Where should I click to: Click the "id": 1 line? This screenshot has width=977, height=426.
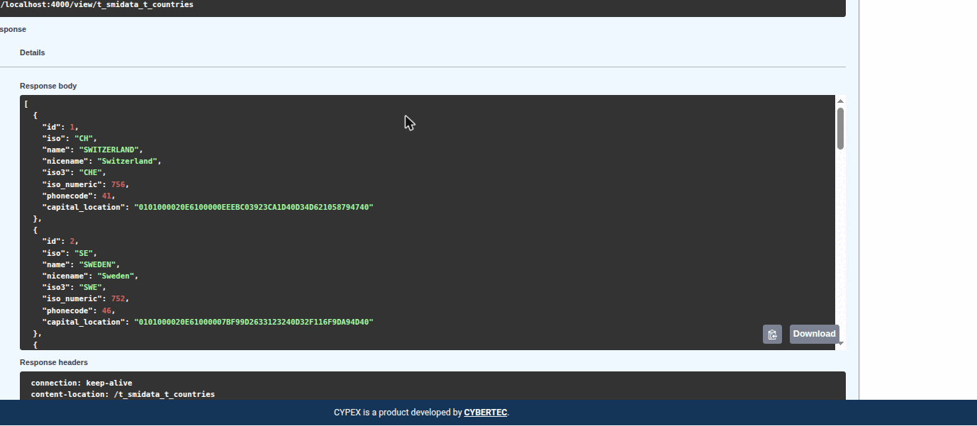click(60, 127)
